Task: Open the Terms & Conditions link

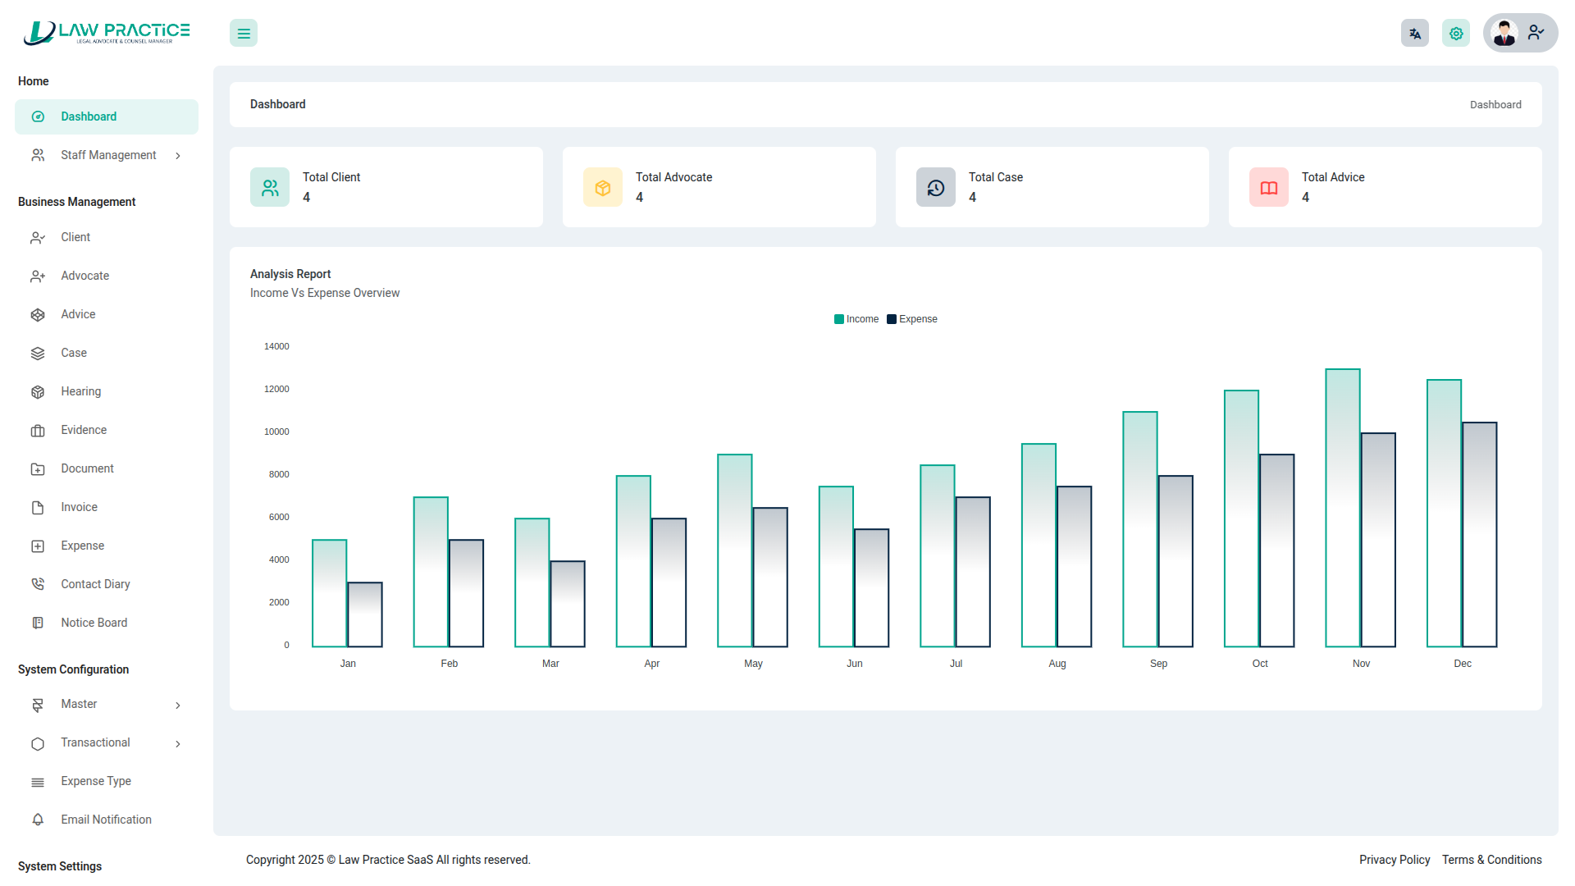Action: (x=1491, y=860)
